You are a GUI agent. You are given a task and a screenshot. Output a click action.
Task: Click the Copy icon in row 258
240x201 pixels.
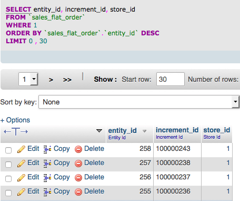tap(47, 149)
